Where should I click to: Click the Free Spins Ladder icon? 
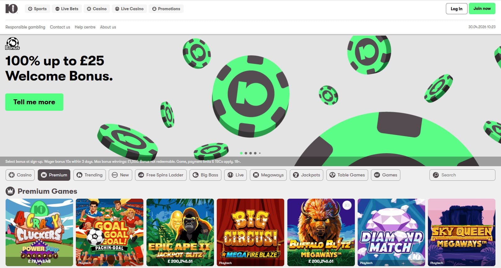(141, 175)
